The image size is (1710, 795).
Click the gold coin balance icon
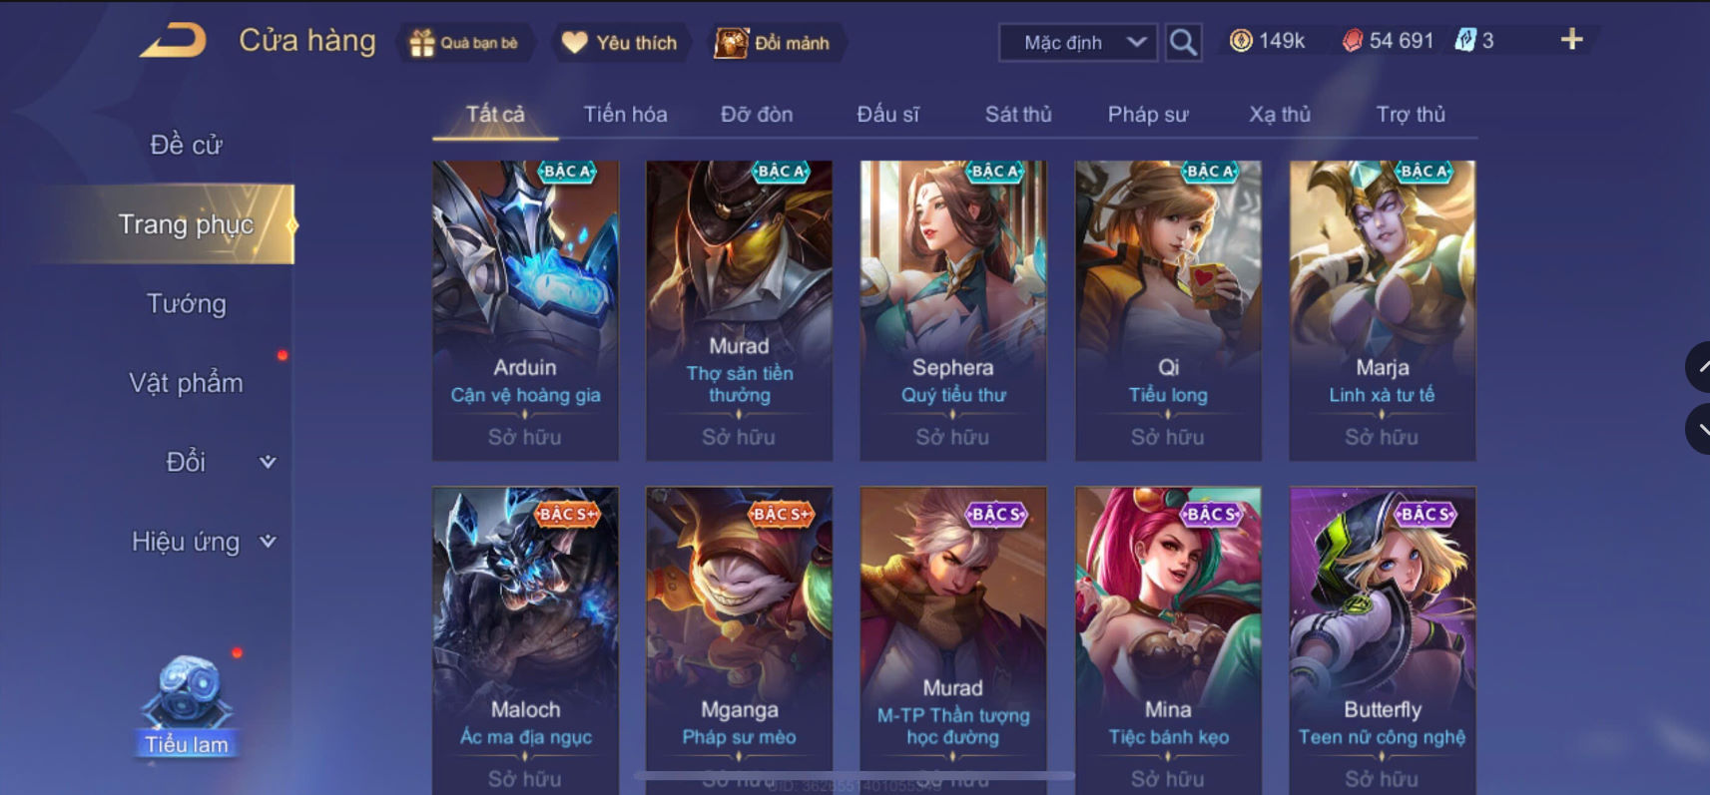[x=1241, y=41]
